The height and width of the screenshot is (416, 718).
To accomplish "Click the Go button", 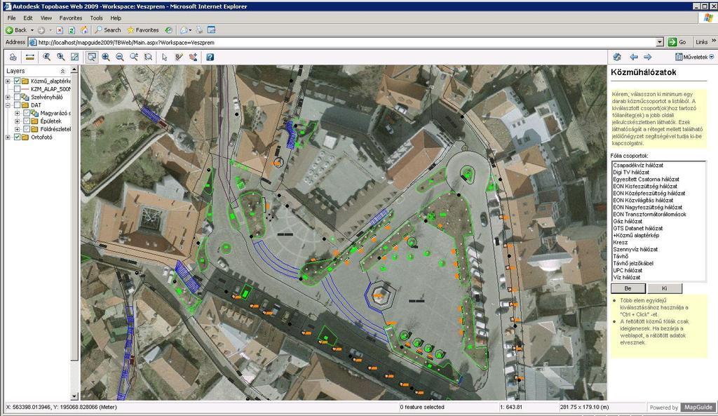I will point(679,42).
